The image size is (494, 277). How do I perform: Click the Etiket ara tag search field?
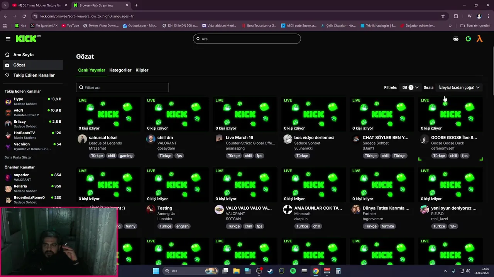pyautogui.click(x=122, y=87)
